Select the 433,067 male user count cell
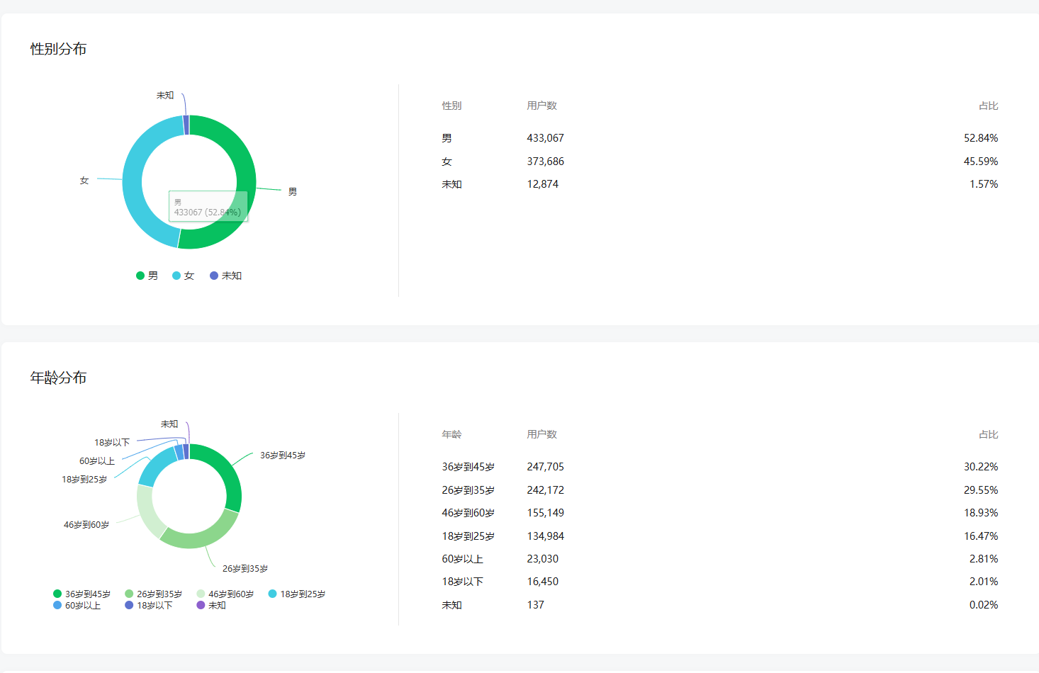Viewport: 1039px width, 673px height. (x=545, y=138)
